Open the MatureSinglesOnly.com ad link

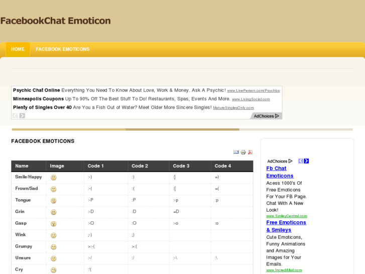click(233, 108)
